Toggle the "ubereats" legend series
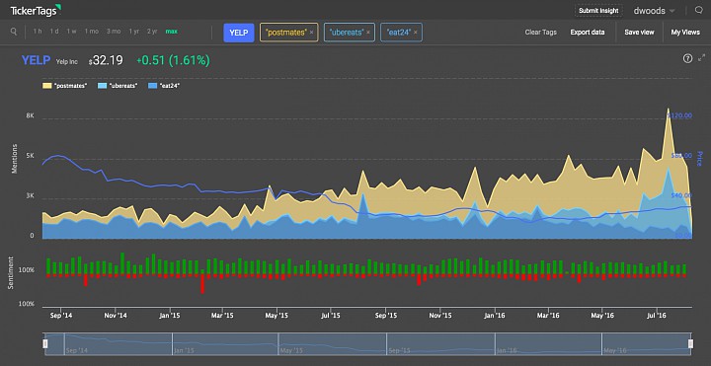 click(x=118, y=85)
